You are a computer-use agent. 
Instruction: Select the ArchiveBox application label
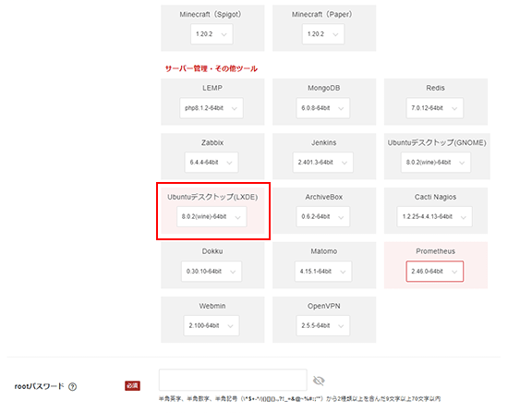[x=324, y=197]
